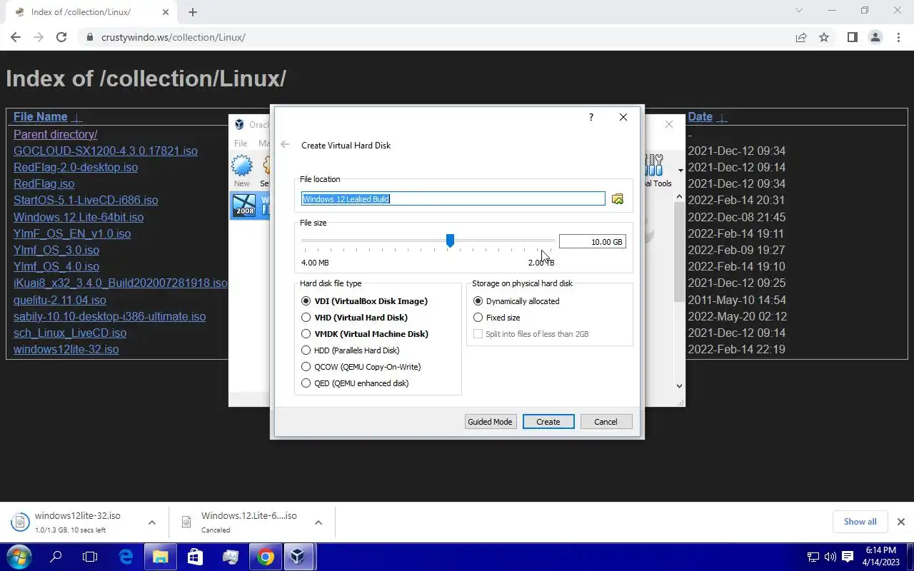Open GOCLOUD-SX1200-4.3.0.17821.iso link
The width and height of the screenshot is (914, 571).
click(x=106, y=151)
